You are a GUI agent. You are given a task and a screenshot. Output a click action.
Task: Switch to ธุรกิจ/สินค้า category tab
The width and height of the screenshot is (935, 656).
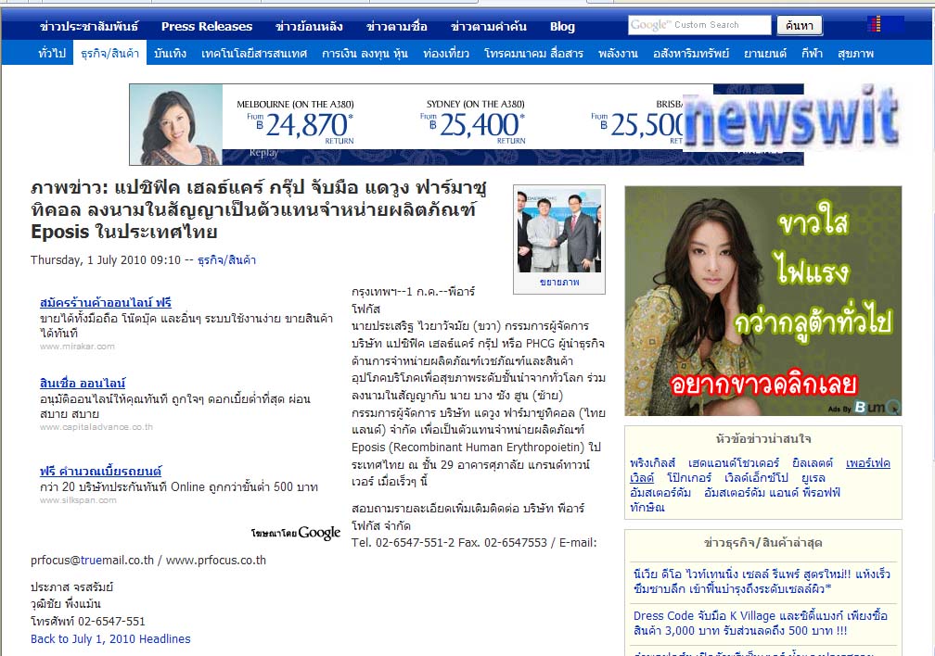[109, 54]
